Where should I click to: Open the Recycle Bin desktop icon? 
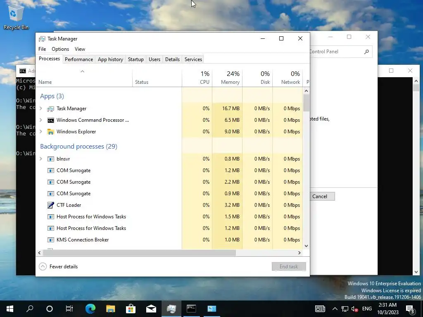16,17
